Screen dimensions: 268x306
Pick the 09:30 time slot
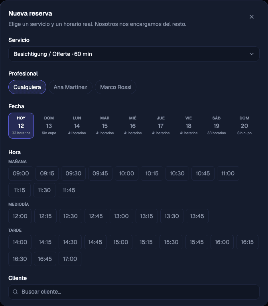73,173
